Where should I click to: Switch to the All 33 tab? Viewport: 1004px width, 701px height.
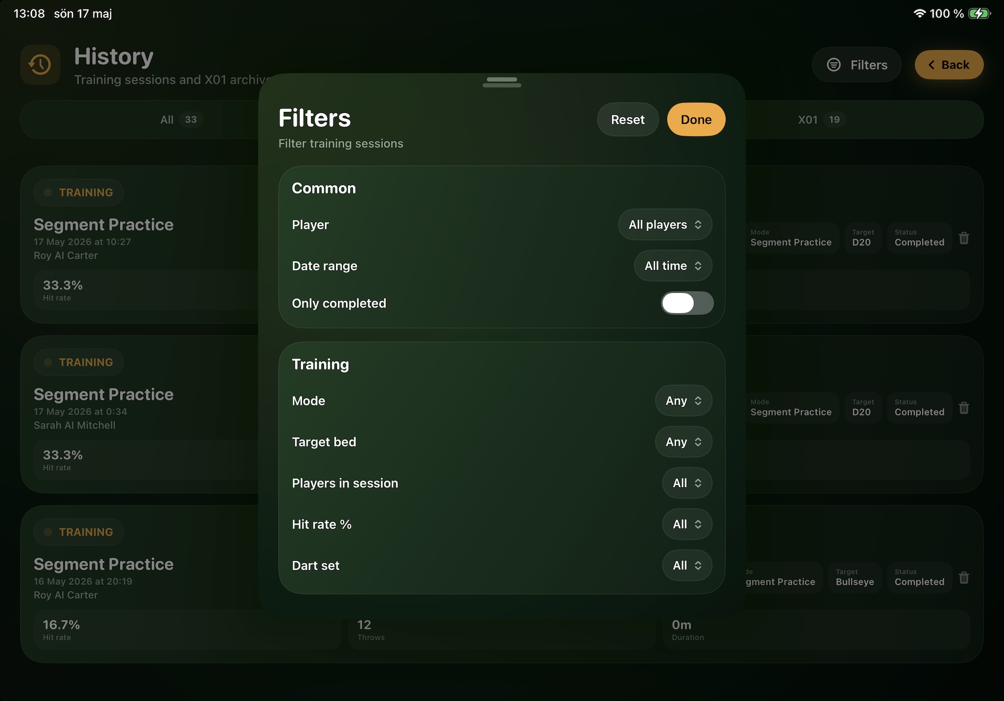point(181,120)
